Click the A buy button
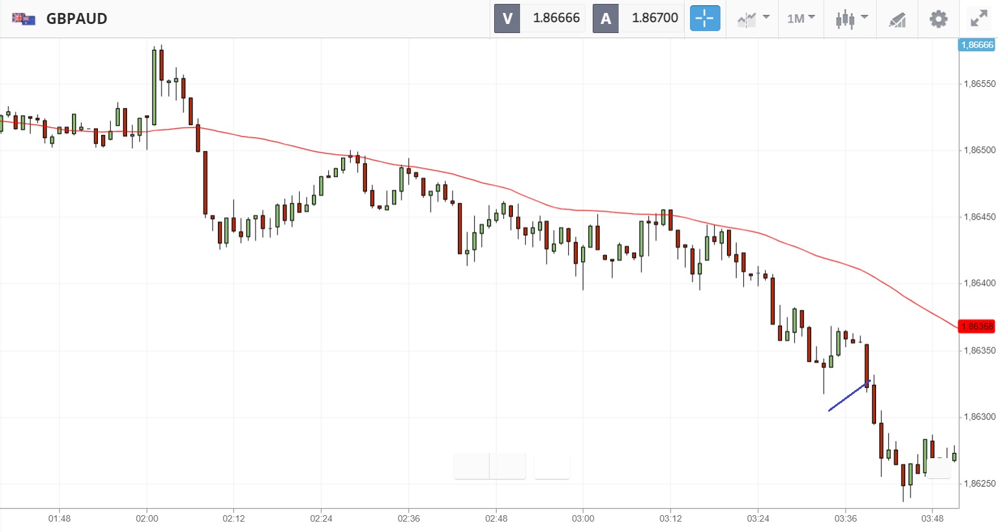The height and width of the screenshot is (532, 998). pos(606,19)
